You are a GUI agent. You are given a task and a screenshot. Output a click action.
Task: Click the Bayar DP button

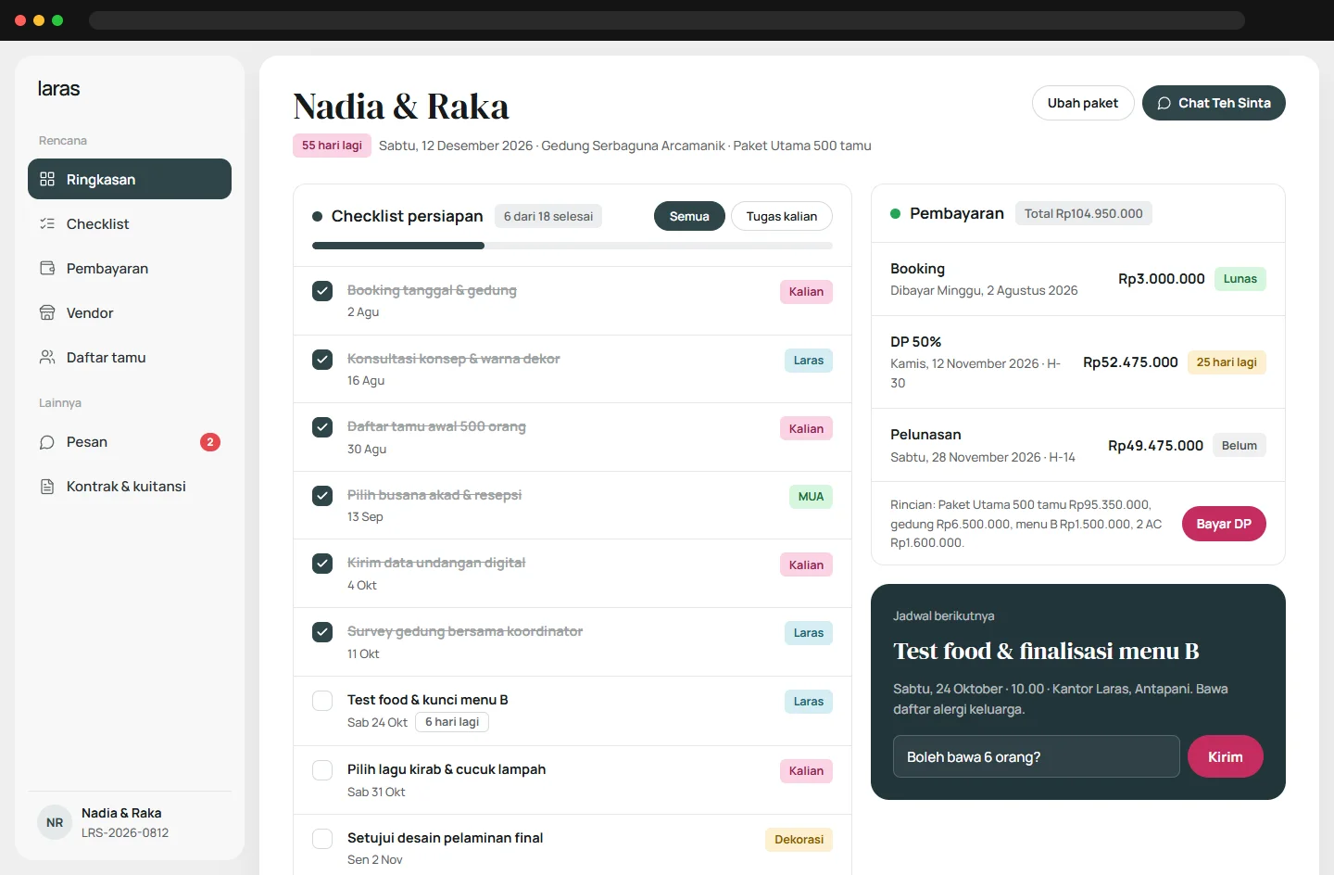tap(1224, 524)
